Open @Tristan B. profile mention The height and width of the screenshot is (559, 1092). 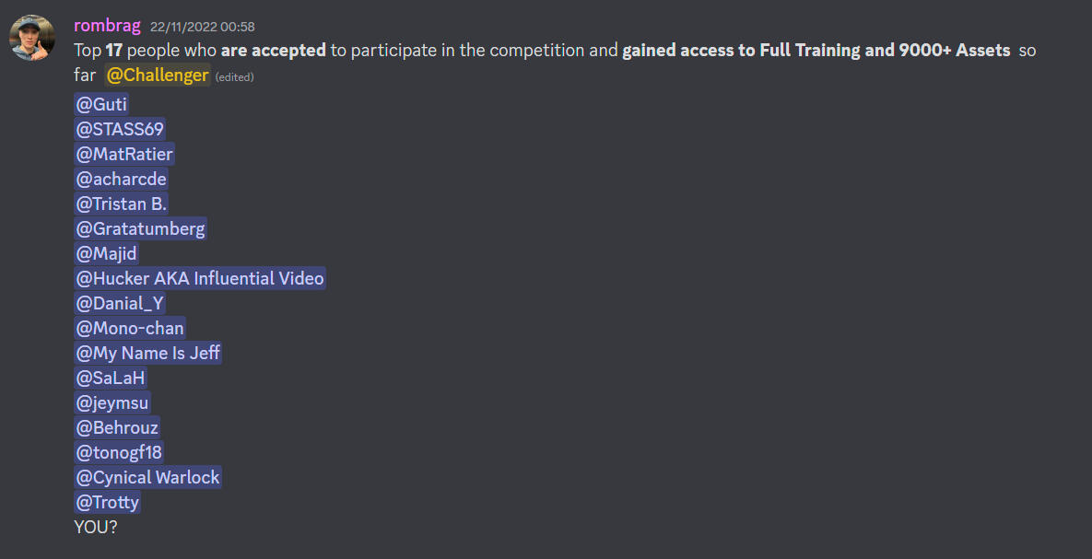coord(122,204)
